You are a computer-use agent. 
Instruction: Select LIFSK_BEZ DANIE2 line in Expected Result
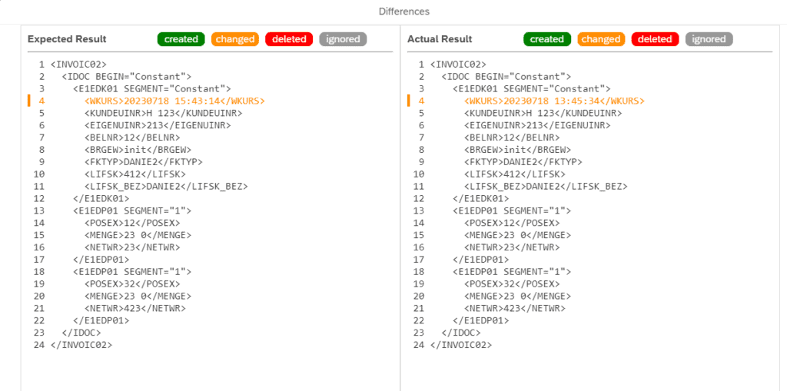(x=166, y=186)
